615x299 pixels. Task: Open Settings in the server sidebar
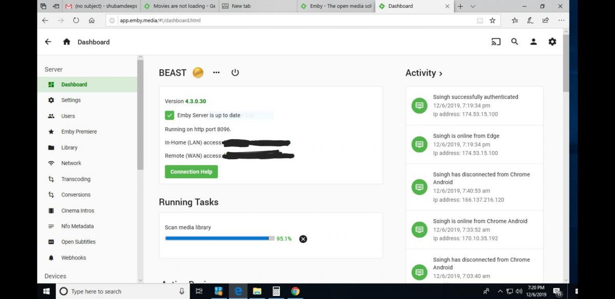[87, 100]
